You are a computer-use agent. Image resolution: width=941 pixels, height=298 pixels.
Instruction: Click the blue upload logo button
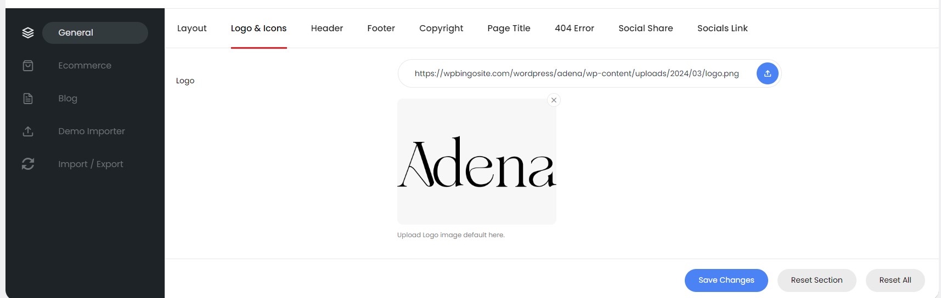coord(767,73)
